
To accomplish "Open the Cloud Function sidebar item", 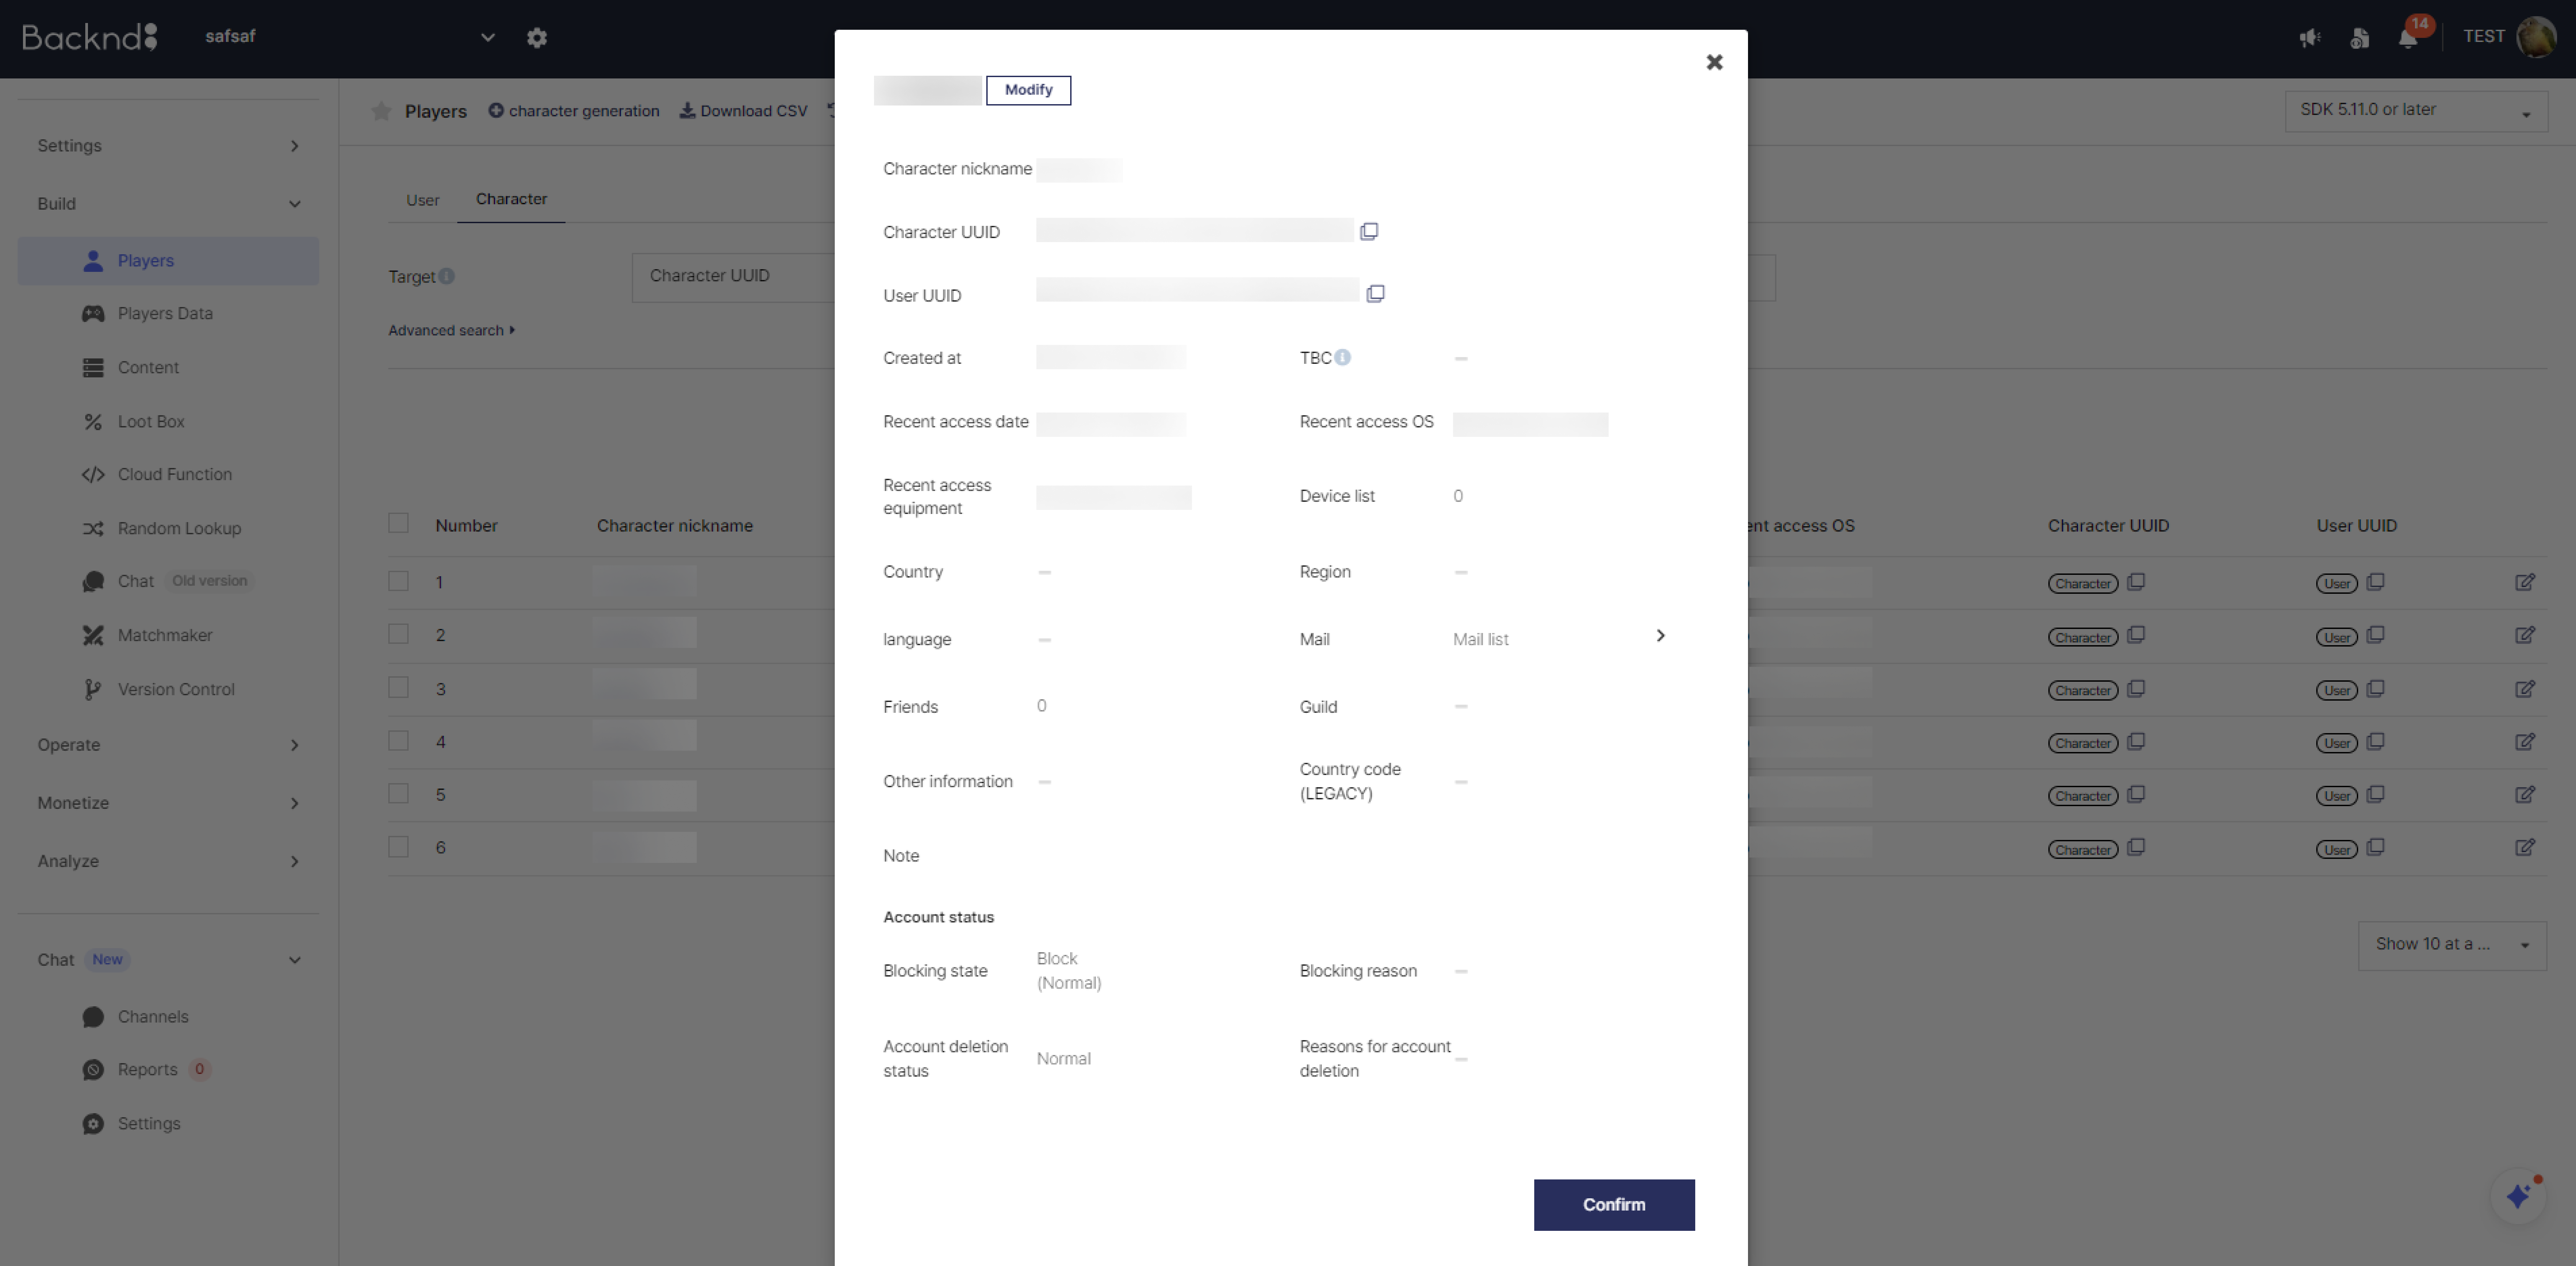I will click(168, 475).
